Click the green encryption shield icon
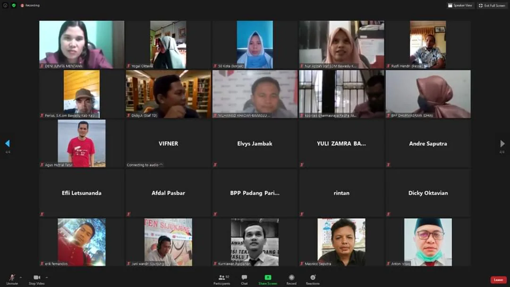The width and height of the screenshot is (510, 287). click(14, 5)
